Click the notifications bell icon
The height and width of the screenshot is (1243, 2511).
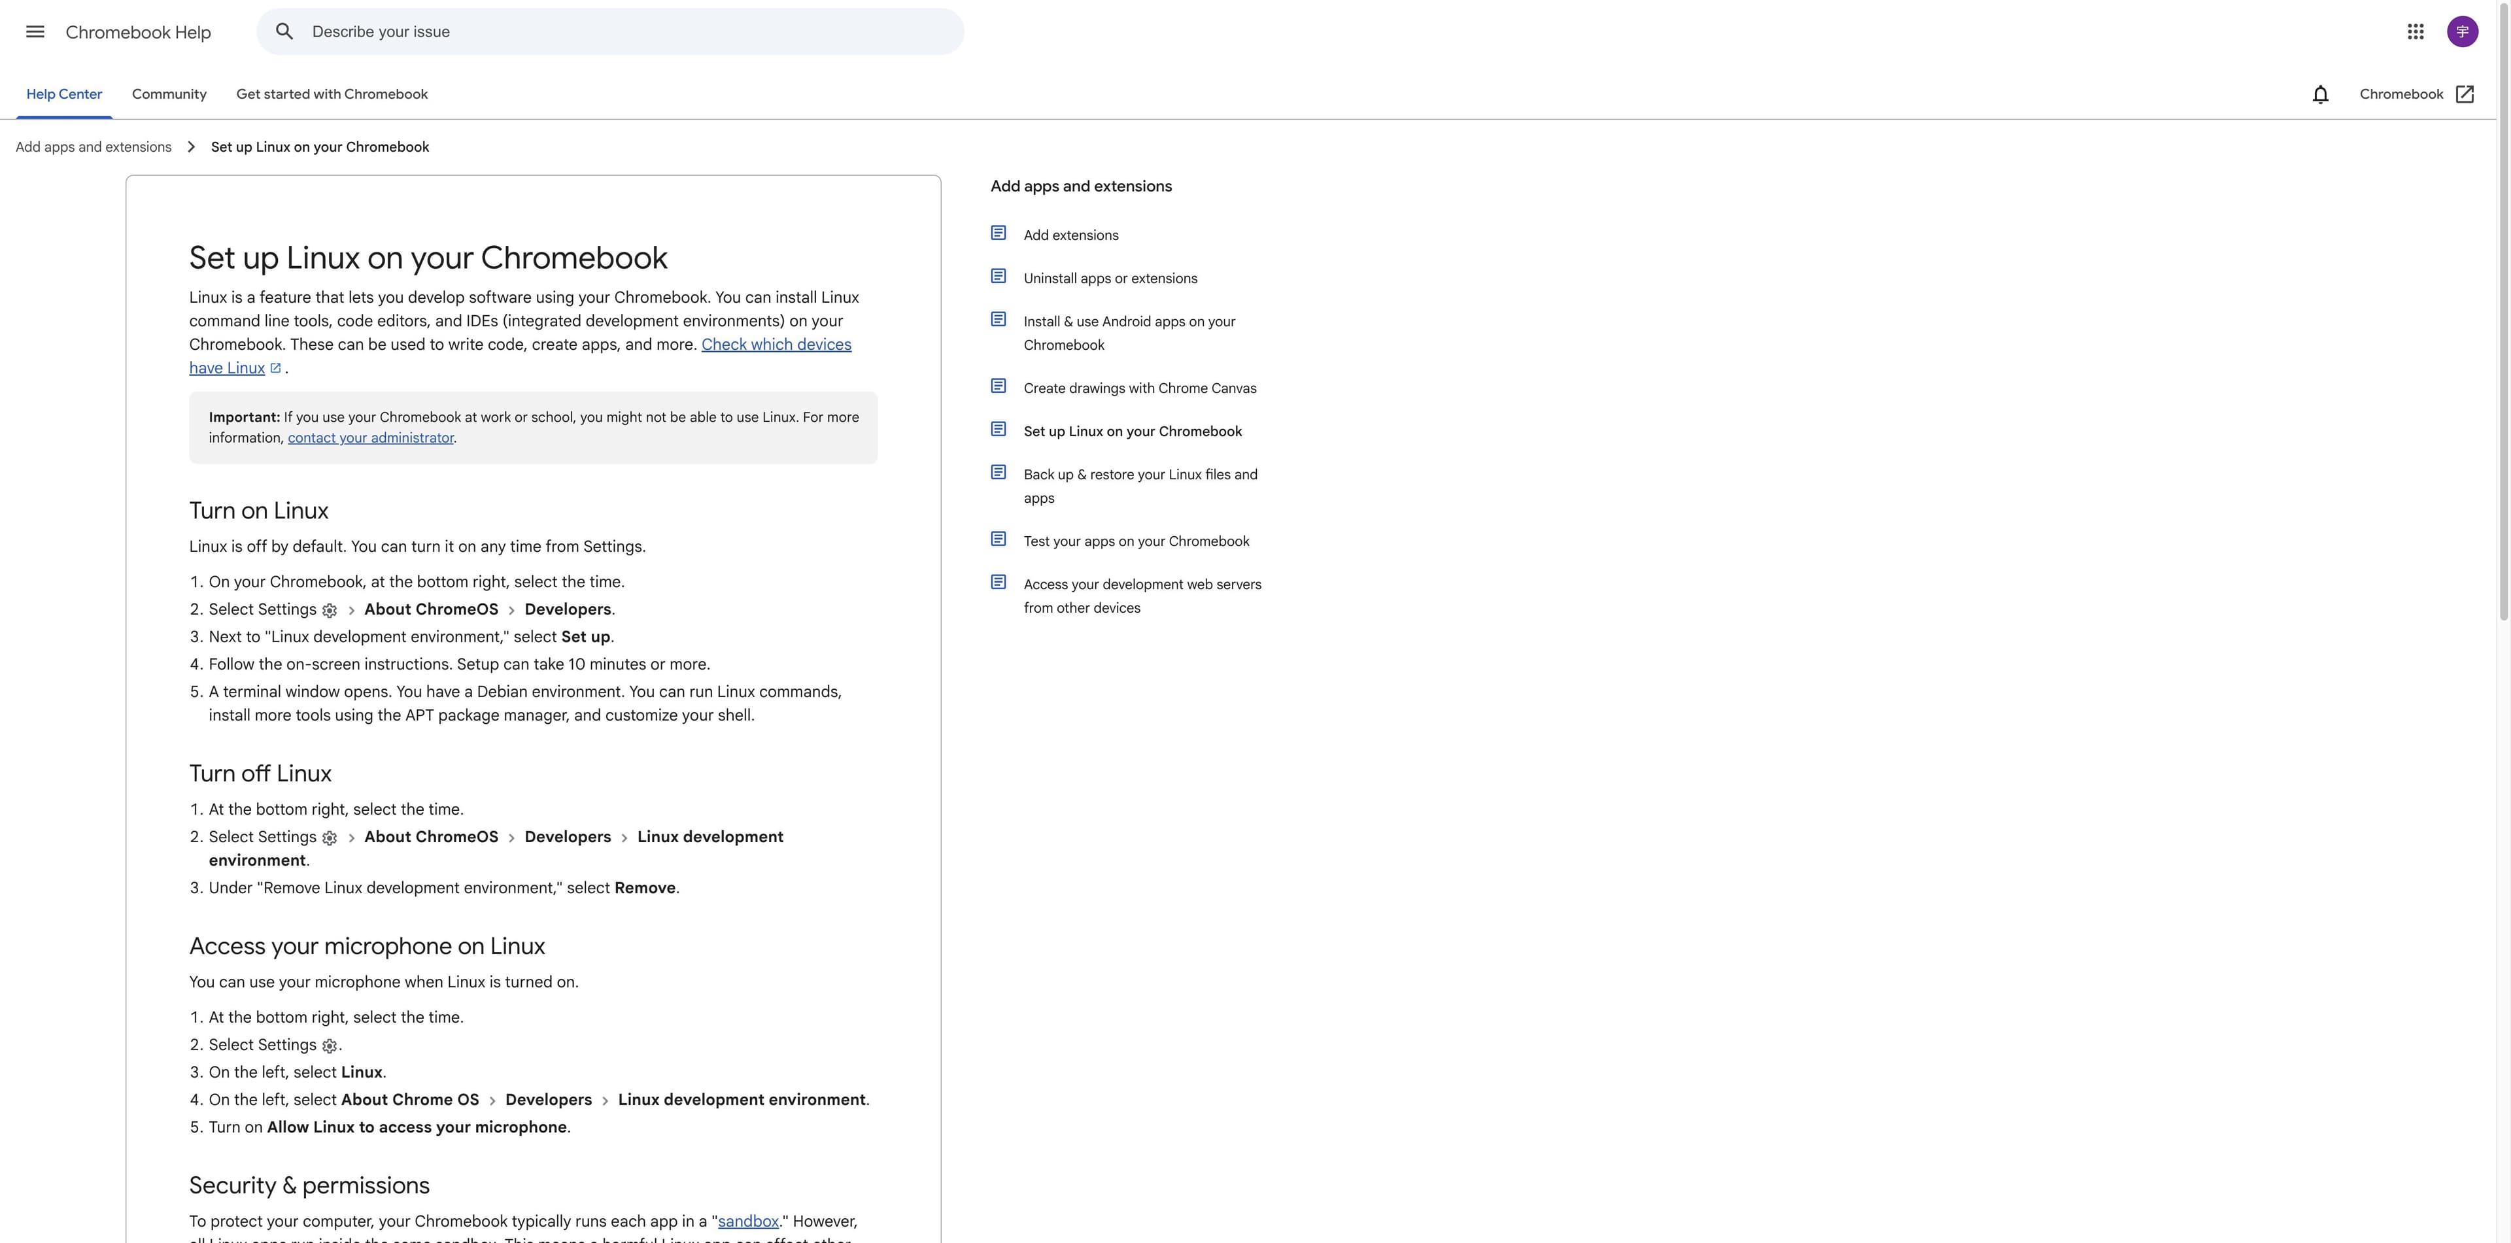tap(2320, 95)
